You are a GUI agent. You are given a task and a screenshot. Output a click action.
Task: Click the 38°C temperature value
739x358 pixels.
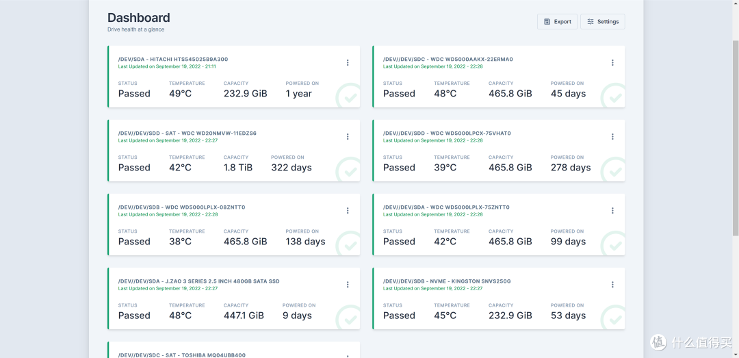click(x=180, y=242)
